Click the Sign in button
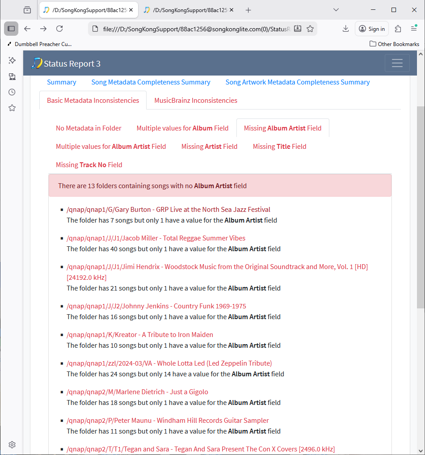Image resolution: width=425 pixels, height=455 pixels. (372, 29)
